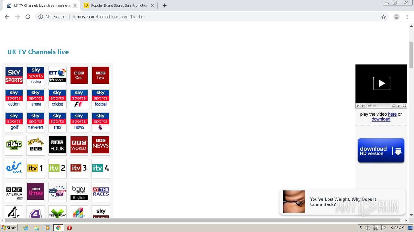The height and width of the screenshot is (232, 414).
Task: Close the Popular Brand Stores tab
Action: pos(152,5)
